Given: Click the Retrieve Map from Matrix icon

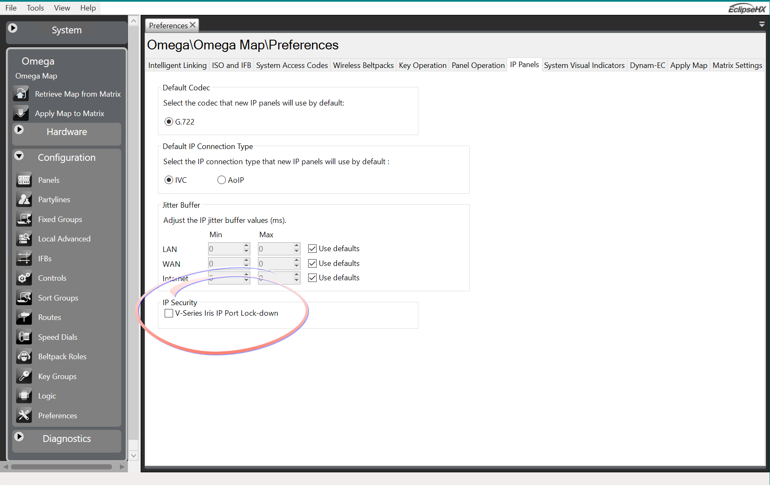Looking at the screenshot, I should pos(21,94).
